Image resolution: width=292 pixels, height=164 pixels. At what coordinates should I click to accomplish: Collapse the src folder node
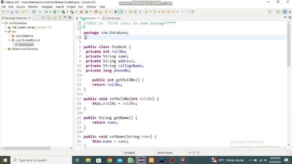pyautogui.click(x=6, y=31)
